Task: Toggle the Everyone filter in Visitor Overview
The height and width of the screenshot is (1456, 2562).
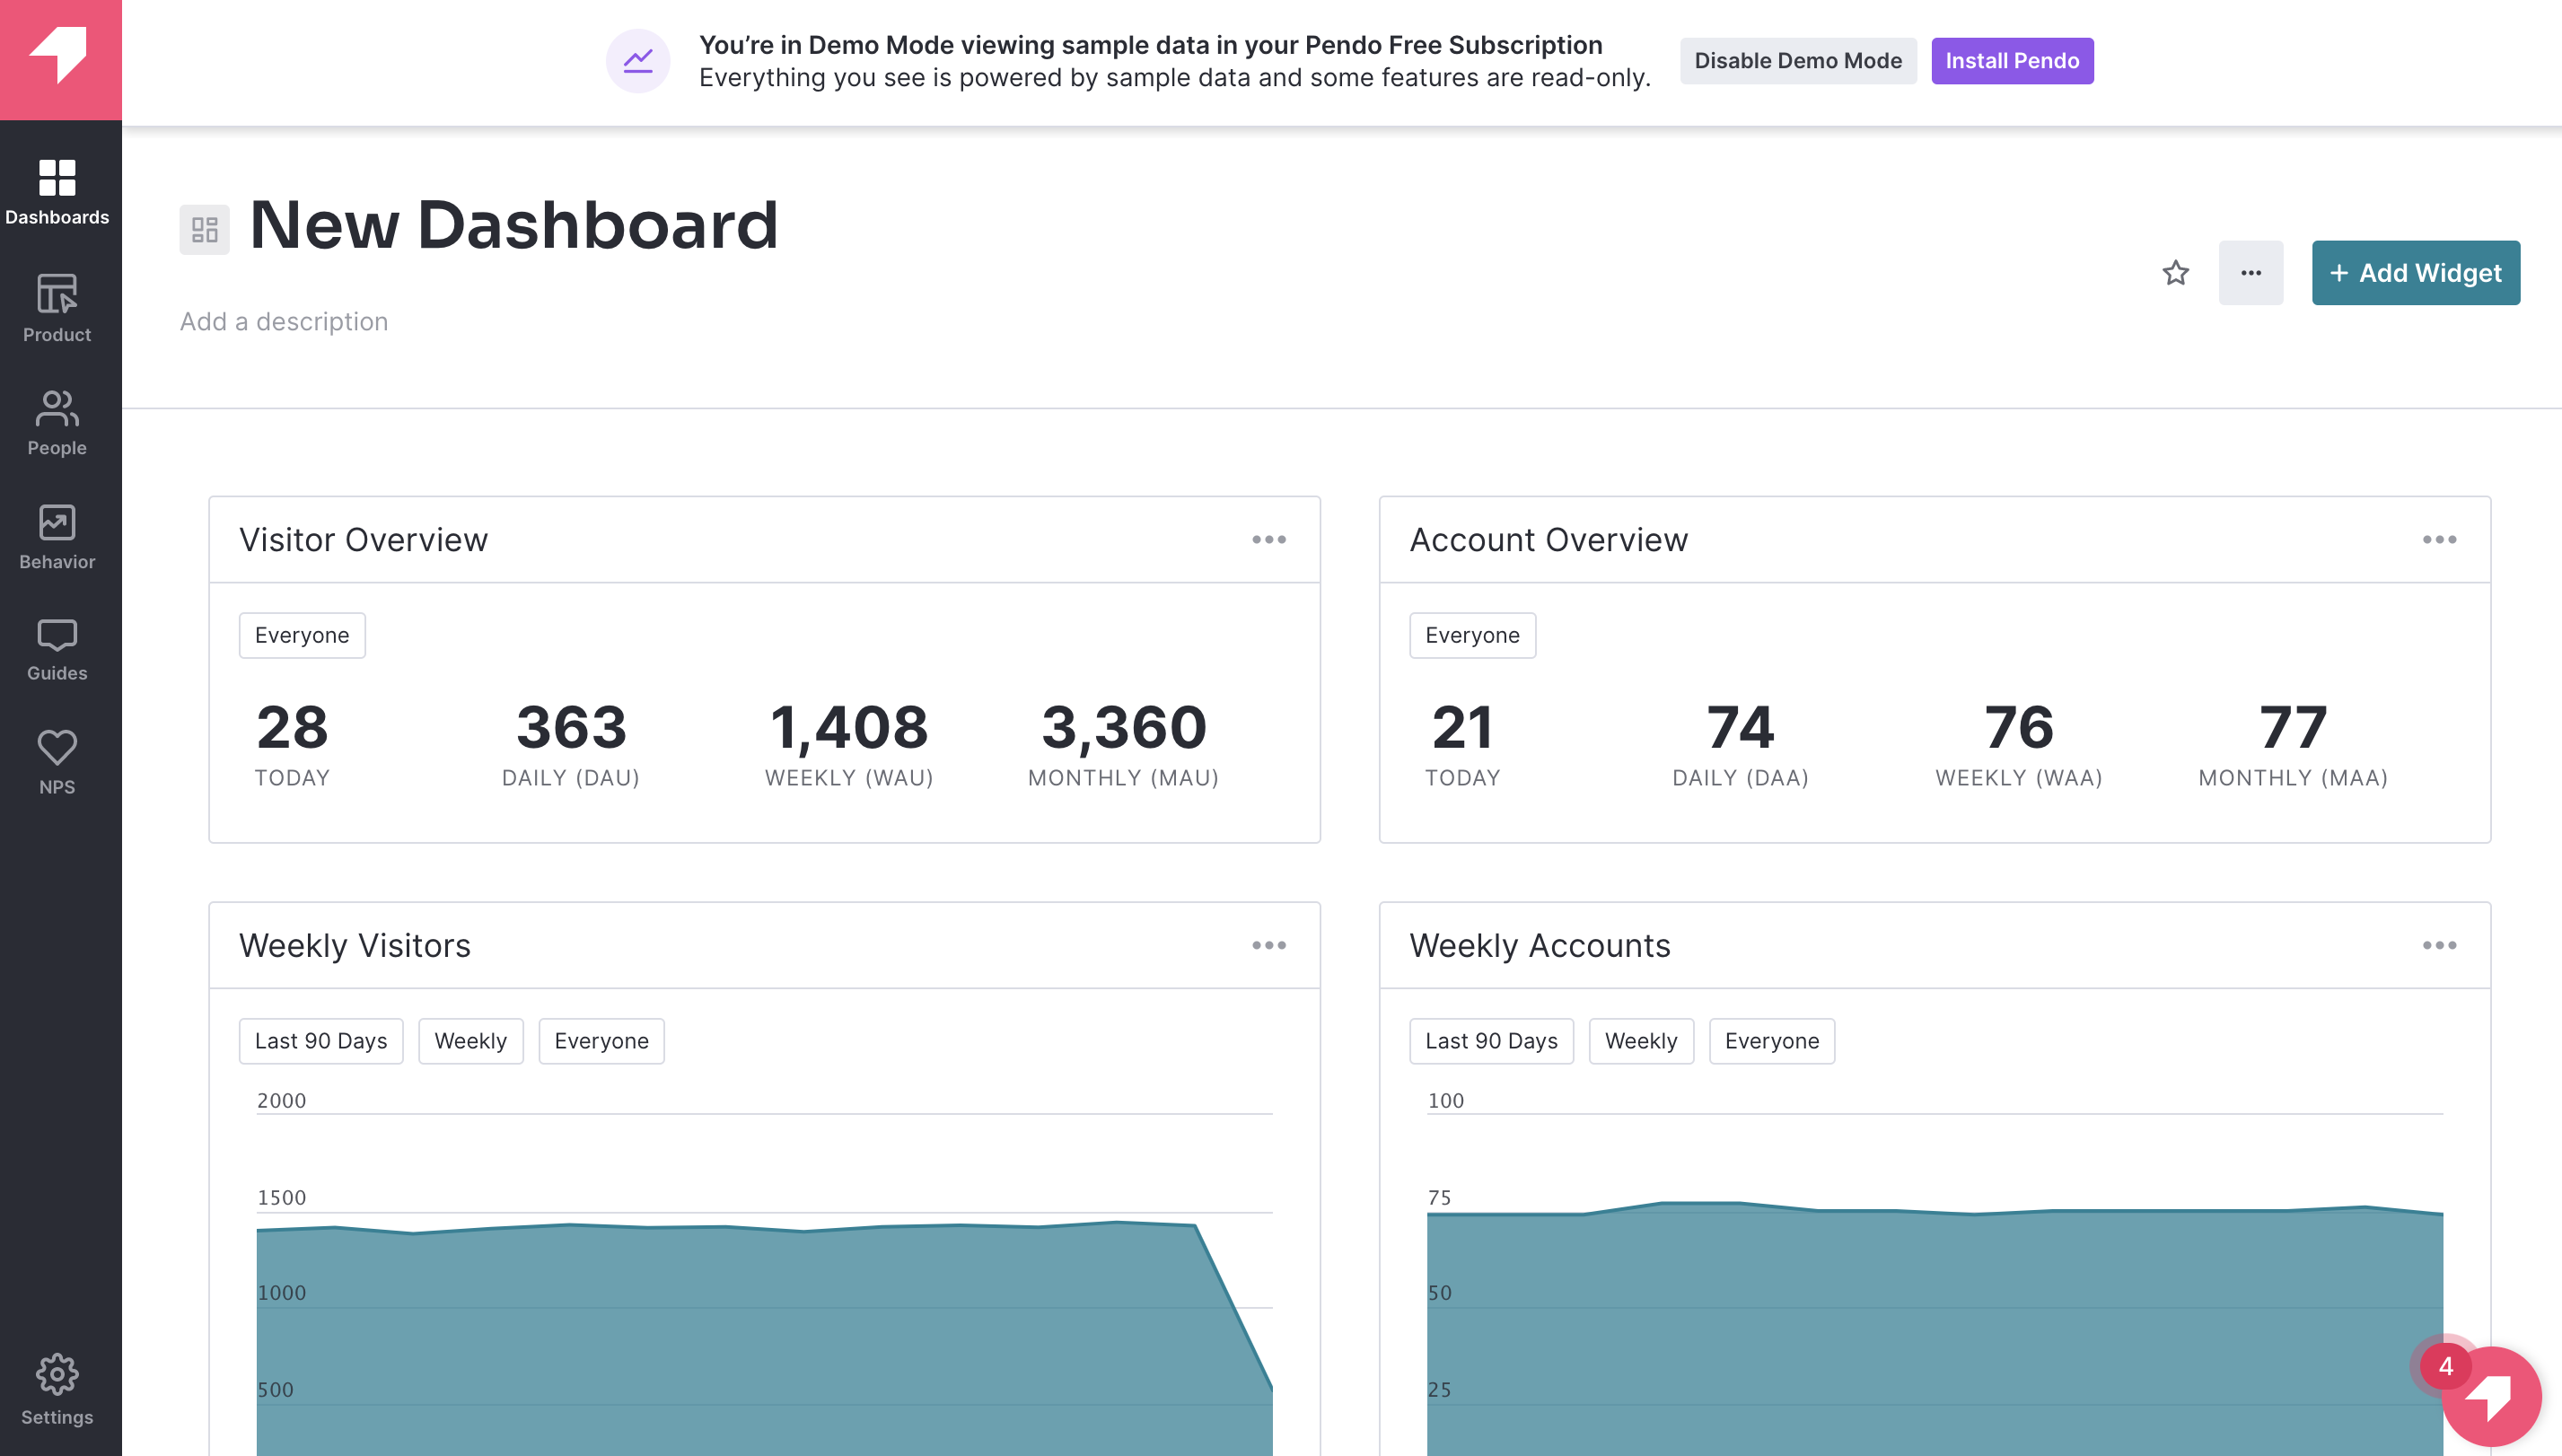Action: pyautogui.click(x=303, y=636)
